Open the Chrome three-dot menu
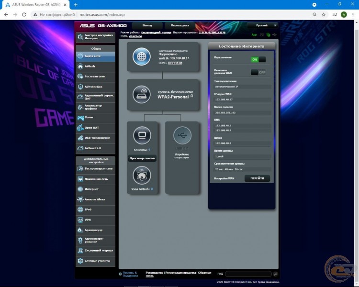Image resolution: width=359 pixels, height=287 pixels. click(x=353, y=15)
